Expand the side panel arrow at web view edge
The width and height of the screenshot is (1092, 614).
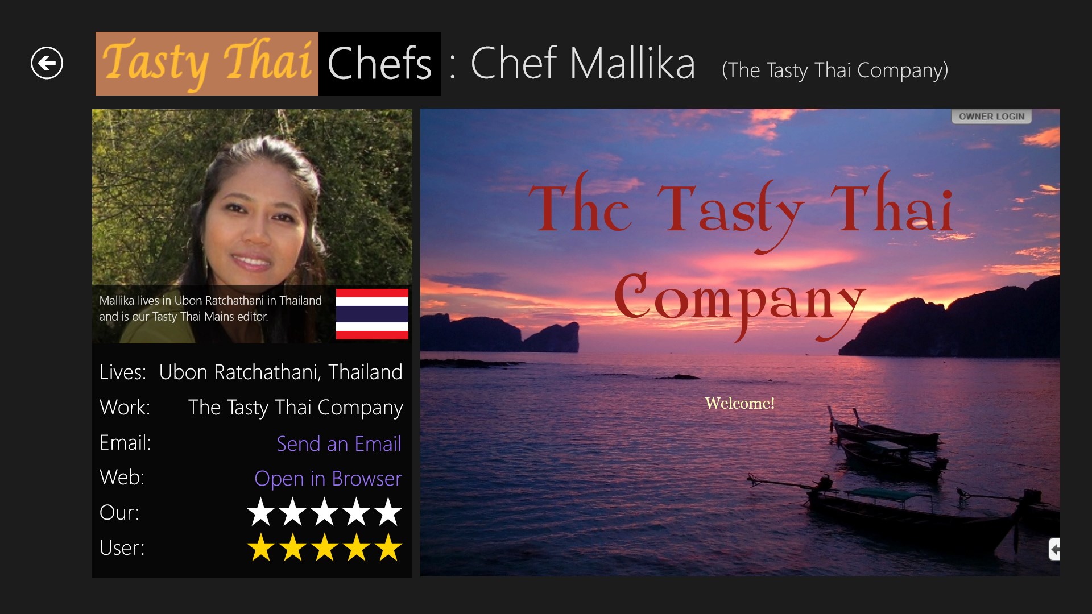tap(1054, 549)
